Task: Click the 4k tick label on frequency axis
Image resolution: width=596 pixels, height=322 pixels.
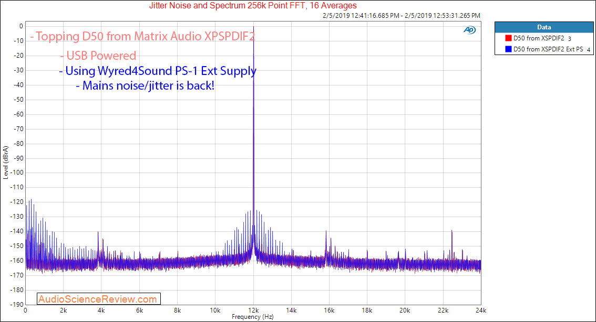Action: (101, 310)
